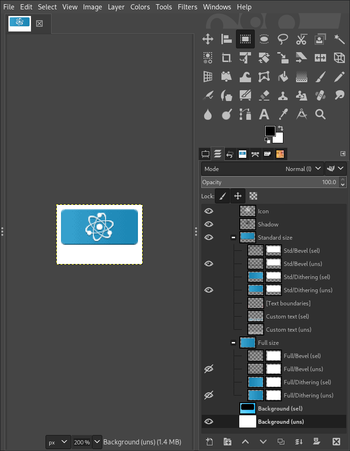Select the Zoom magnifier tool
350x451 pixels.
[x=320, y=115]
